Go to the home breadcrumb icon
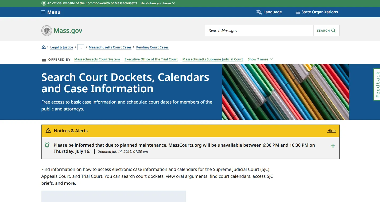This screenshot has width=380, height=202. [44, 47]
